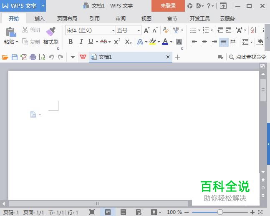
Task: Click the sort A-Z icon
Action: click(x=253, y=30)
